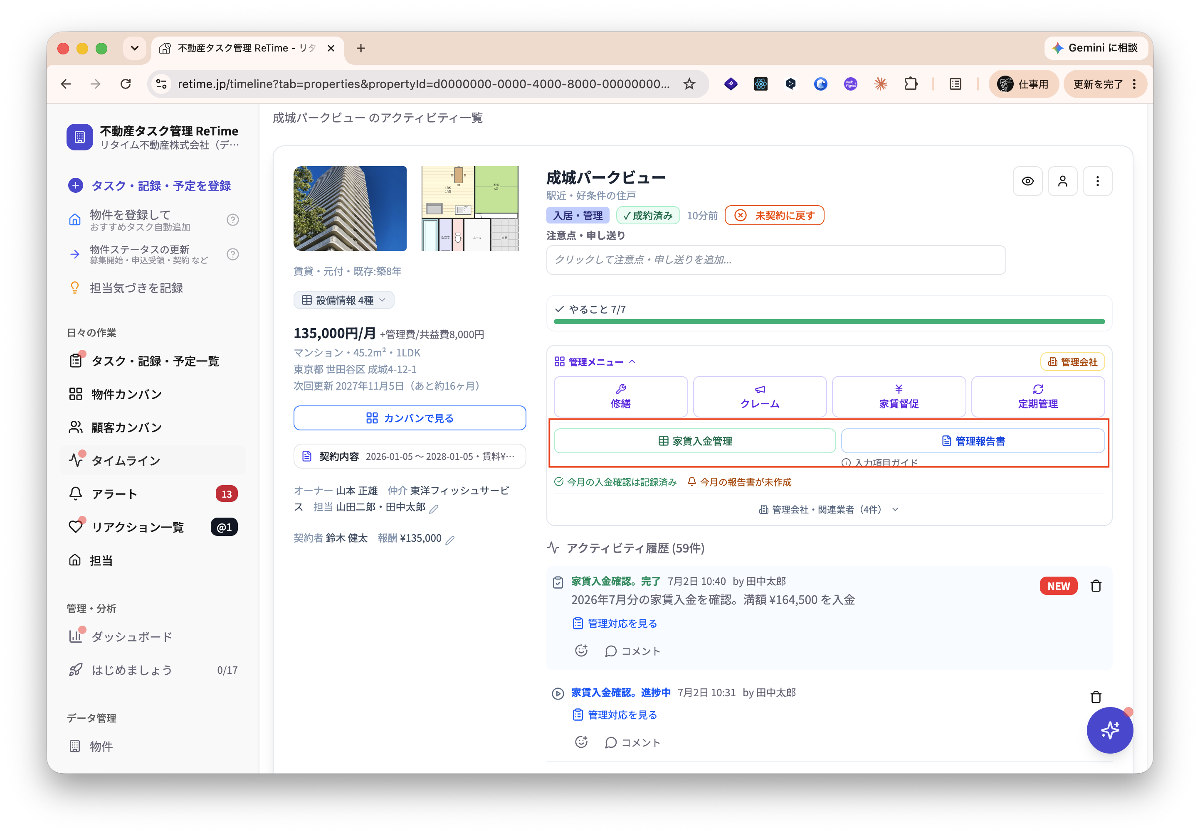
Task: Toggle the eye visibility icon on property card
Action: (x=1027, y=181)
